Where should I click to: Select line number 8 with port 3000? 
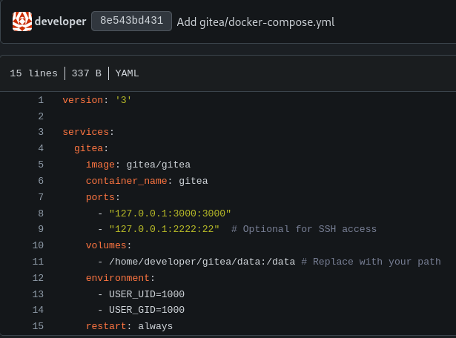(41, 213)
